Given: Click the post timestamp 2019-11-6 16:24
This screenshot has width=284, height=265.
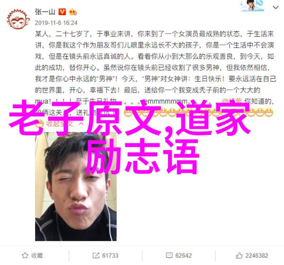Looking at the screenshot, I should coord(56,23).
